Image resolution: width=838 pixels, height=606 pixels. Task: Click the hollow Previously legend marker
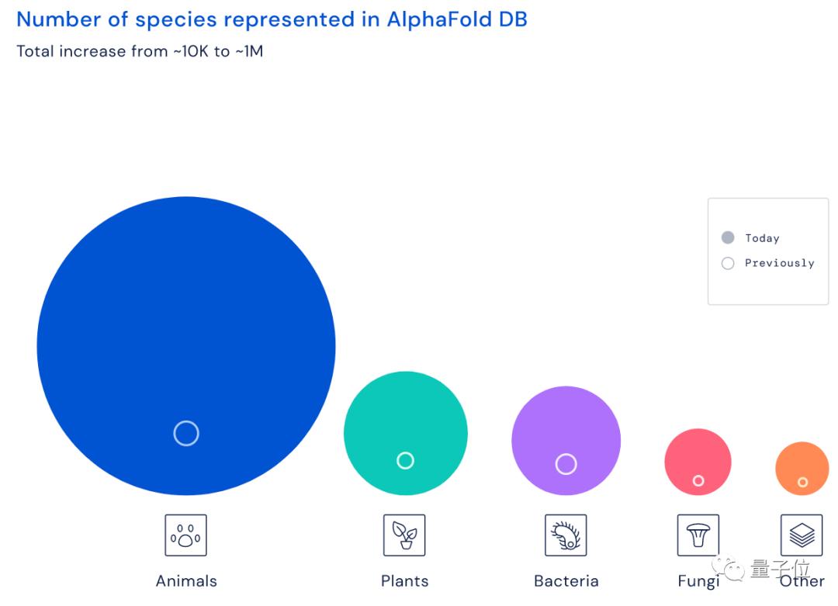(728, 263)
